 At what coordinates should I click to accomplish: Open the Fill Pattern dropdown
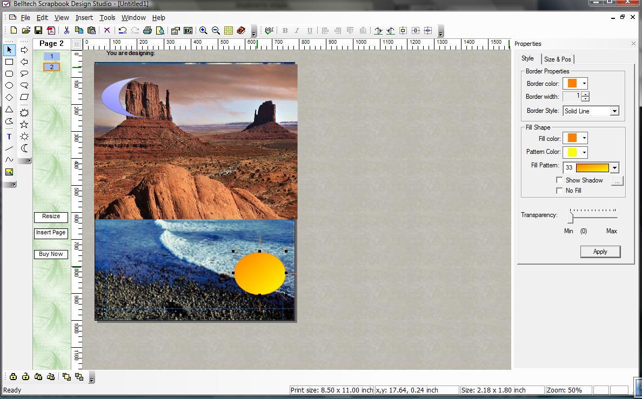coord(614,167)
